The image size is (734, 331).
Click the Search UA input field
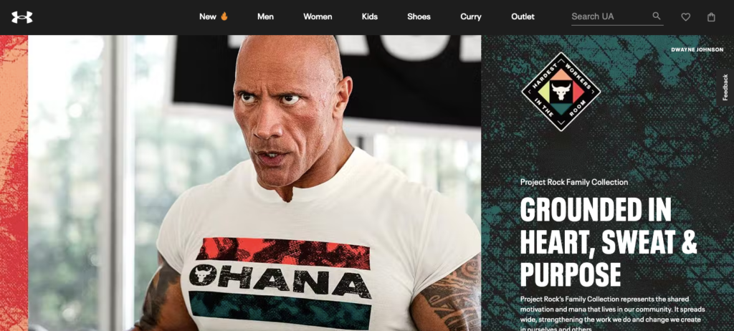pyautogui.click(x=610, y=16)
